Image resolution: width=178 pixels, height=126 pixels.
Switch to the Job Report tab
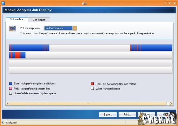39,20
